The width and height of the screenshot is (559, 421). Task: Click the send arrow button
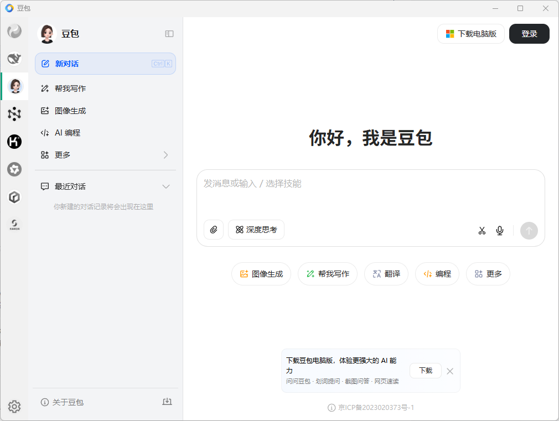coord(529,231)
